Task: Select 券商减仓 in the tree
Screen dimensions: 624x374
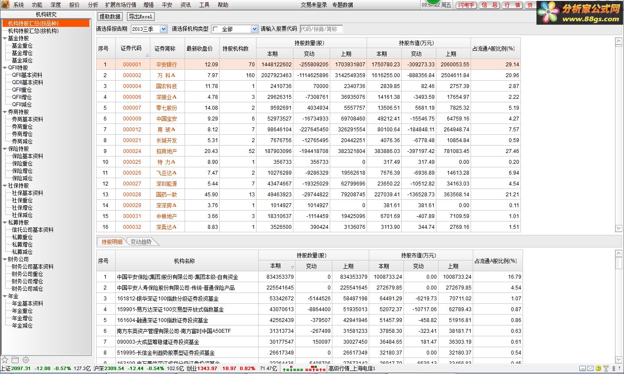Action: pyautogui.click(x=22, y=141)
